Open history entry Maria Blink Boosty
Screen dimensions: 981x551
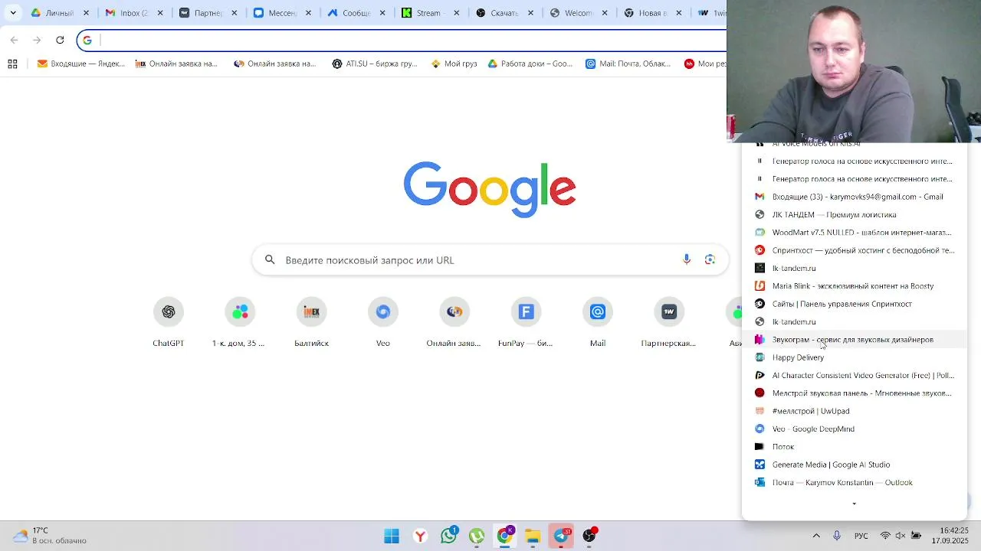coord(854,286)
